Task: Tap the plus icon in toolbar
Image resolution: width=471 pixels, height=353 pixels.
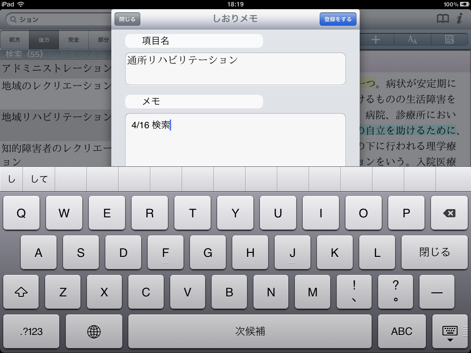Action: (376, 40)
